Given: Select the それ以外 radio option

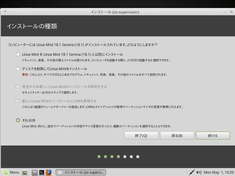Looking at the screenshot, I should point(18,120).
